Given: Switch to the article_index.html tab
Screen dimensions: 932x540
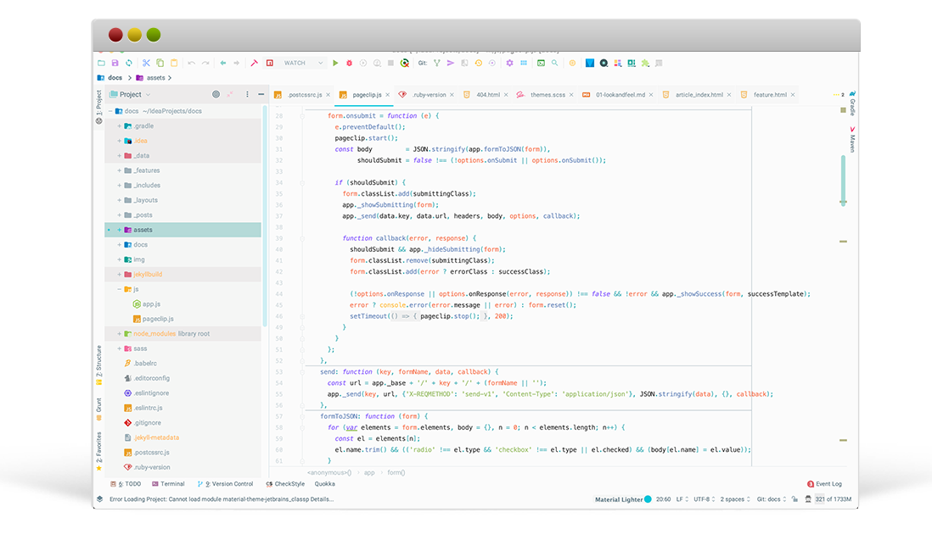Looking at the screenshot, I should pyautogui.click(x=699, y=95).
